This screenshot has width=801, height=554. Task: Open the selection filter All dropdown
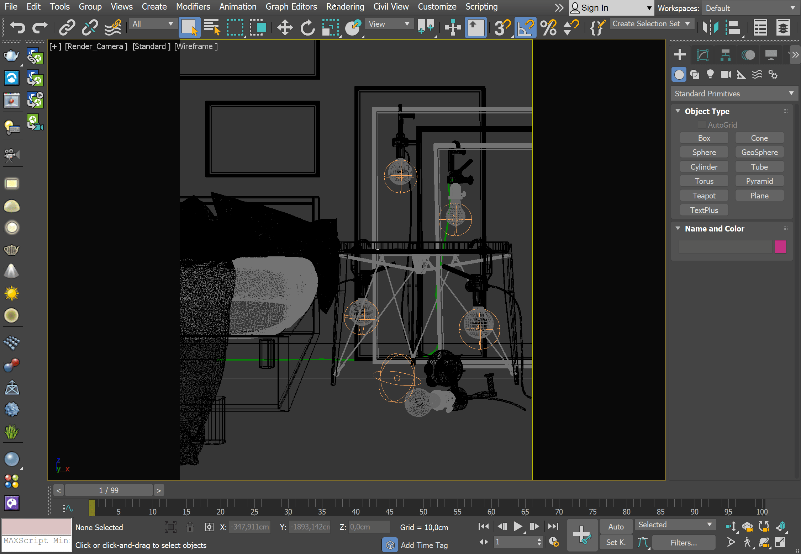pyautogui.click(x=152, y=24)
